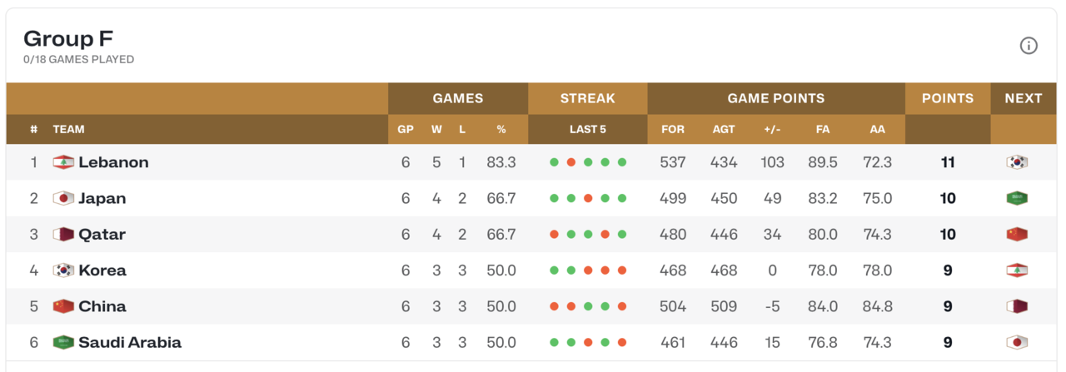This screenshot has height=372, width=1066.
Task: Open the Lebanon team link
Action: (x=113, y=162)
